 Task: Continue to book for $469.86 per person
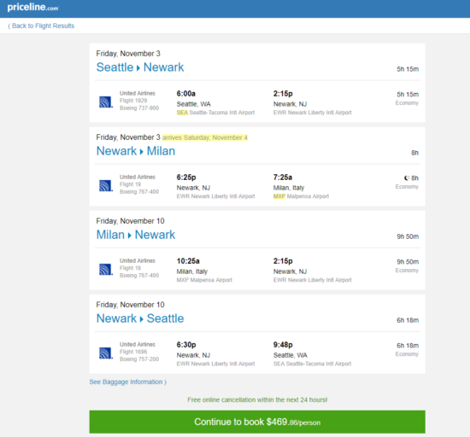(257, 422)
